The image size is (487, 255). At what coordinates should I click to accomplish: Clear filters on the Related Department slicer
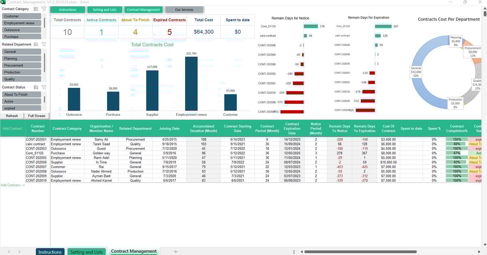click(x=44, y=44)
